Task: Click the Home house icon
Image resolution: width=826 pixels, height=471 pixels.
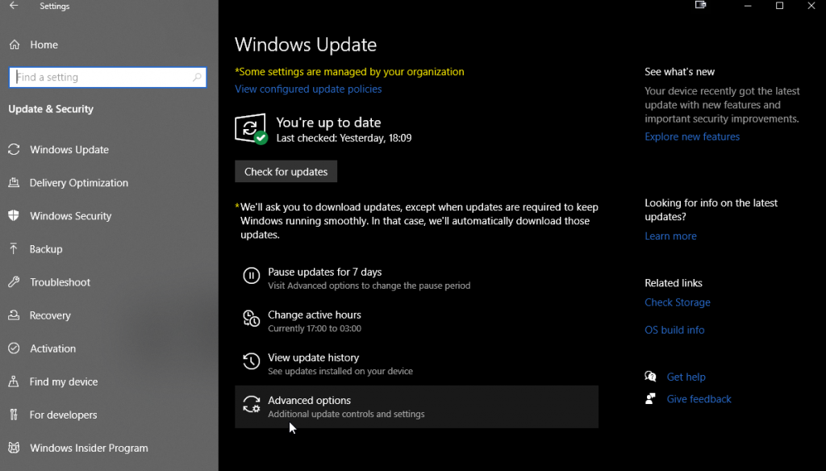Action: pyautogui.click(x=15, y=45)
